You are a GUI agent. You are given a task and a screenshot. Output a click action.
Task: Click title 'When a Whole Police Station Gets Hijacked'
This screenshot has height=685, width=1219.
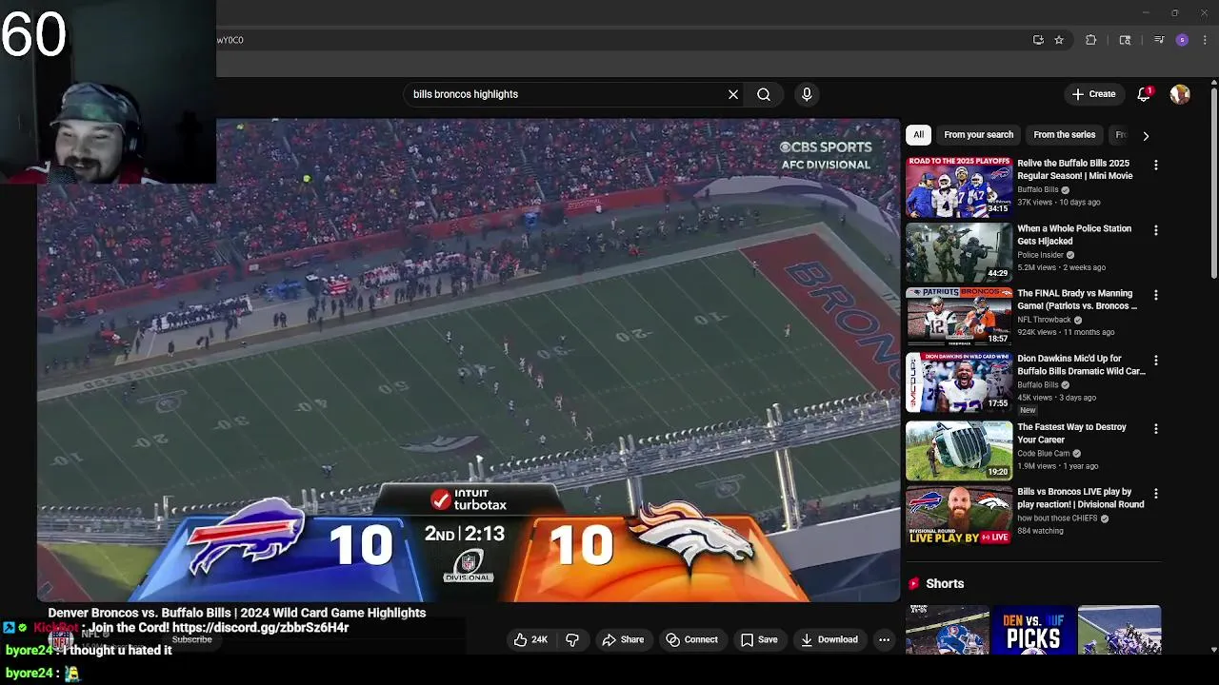pyautogui.click(x=1074, y=235)
